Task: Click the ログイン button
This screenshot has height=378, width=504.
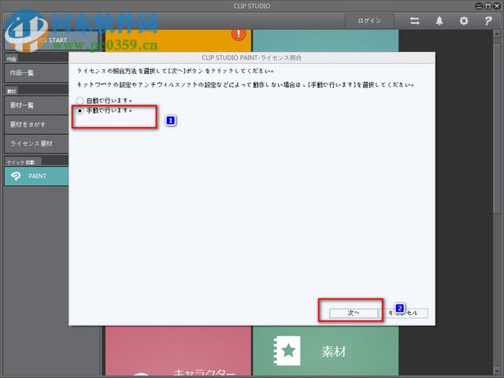Action: pyautogui.click(x=369, y=21)
